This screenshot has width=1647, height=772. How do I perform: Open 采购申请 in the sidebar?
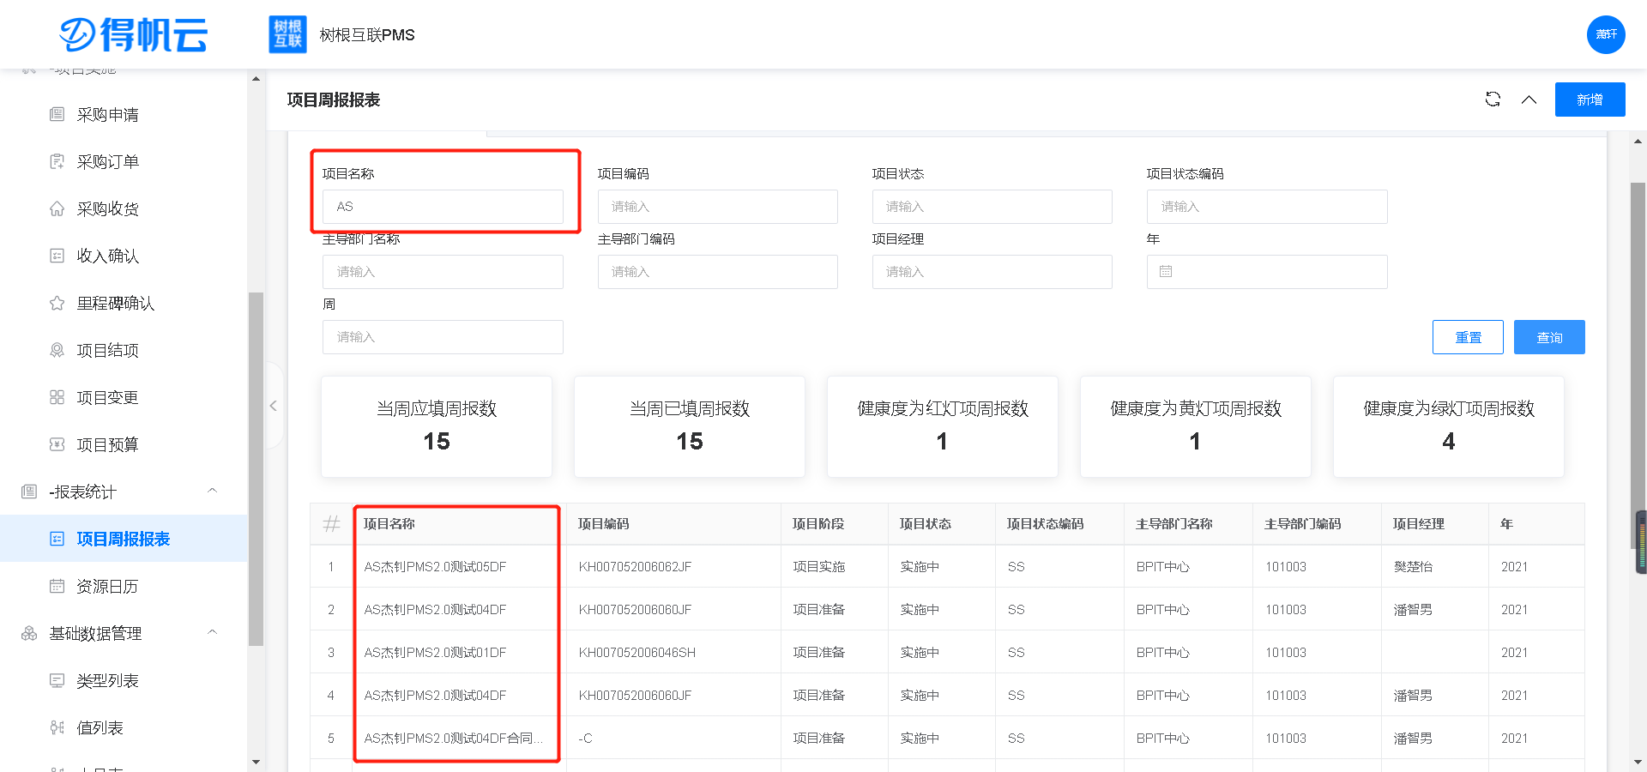[x=107, y=114]
